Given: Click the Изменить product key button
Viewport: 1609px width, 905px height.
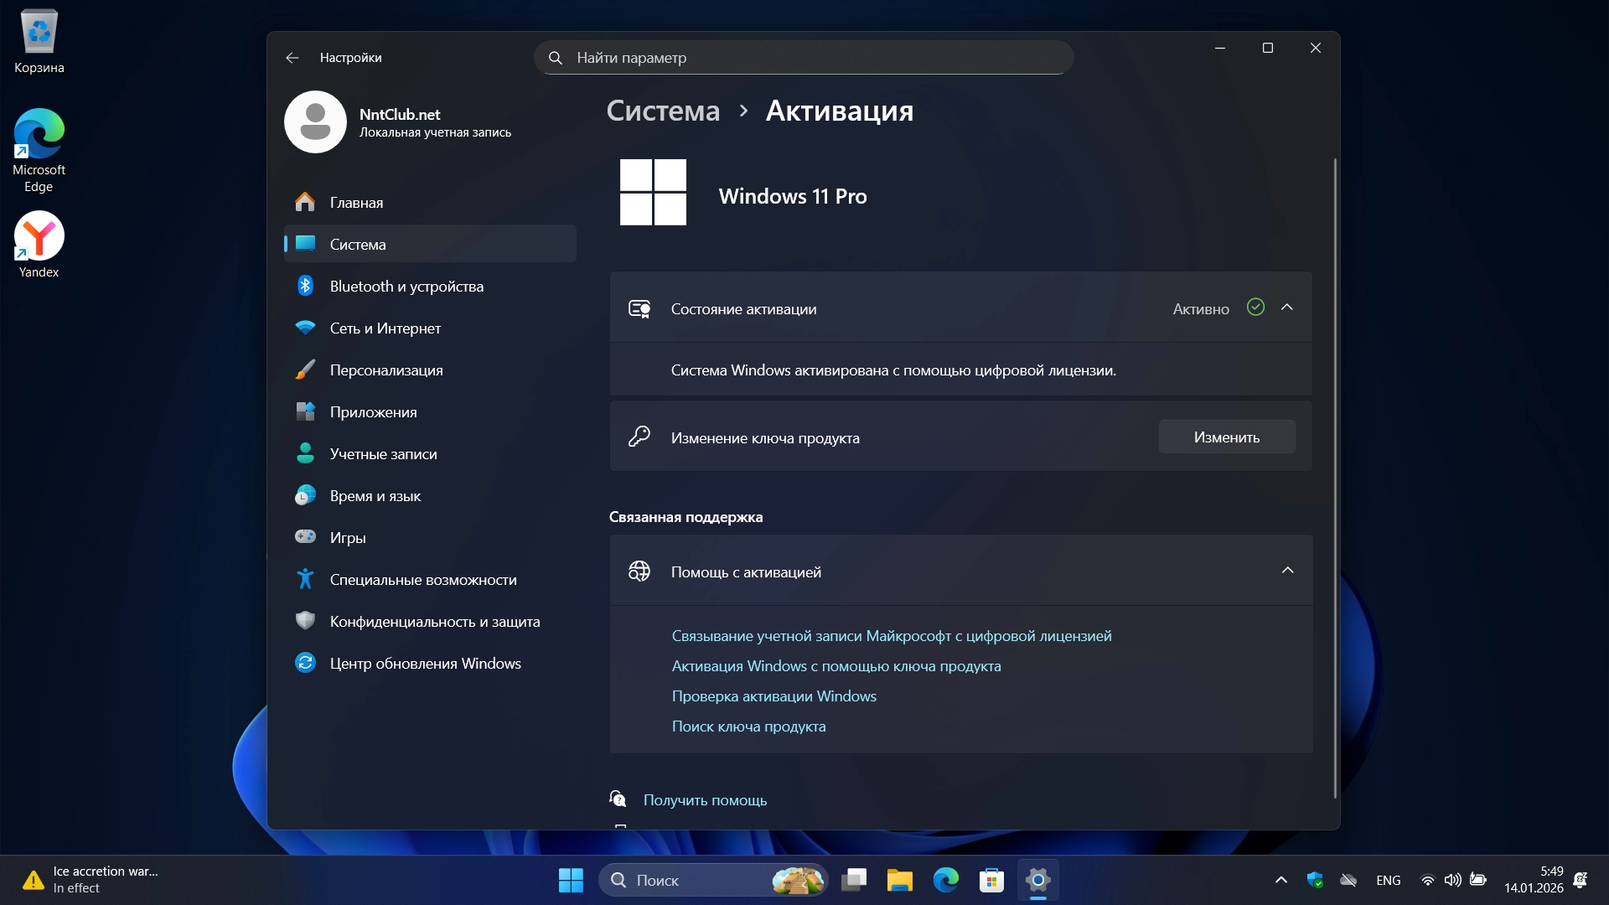Looking at the screenshot, I should coord(1226,437).
